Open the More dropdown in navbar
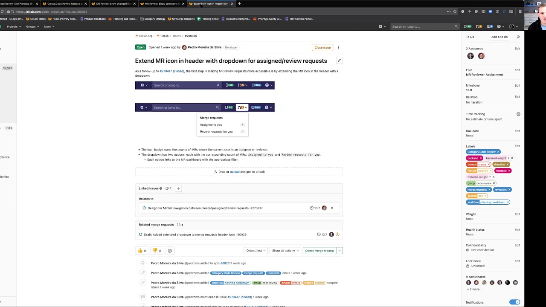The height and width of the screenshot is (307, 546). [x=49, y=26]
